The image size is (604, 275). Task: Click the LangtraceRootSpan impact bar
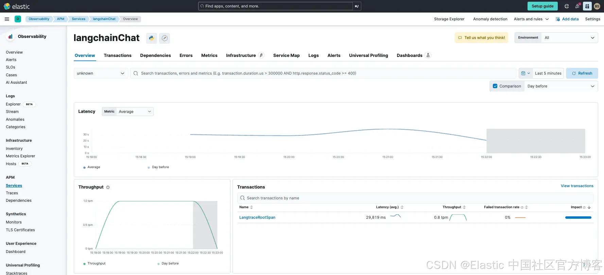tap(578, 217)
